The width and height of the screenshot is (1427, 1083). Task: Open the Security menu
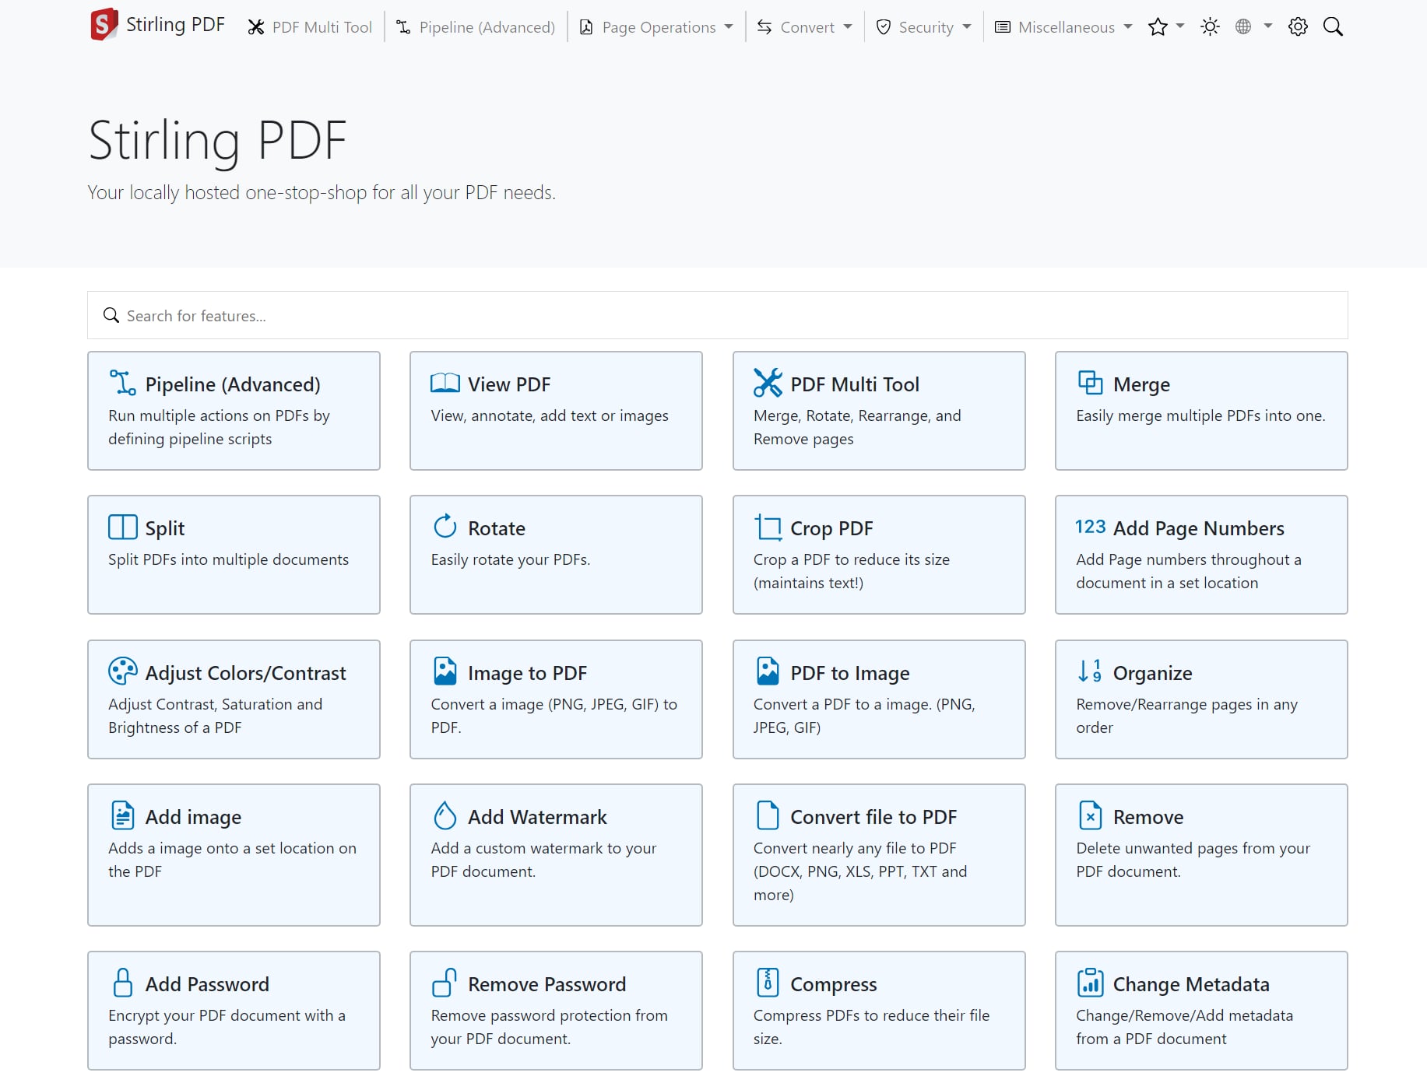(x=923, y=27)
